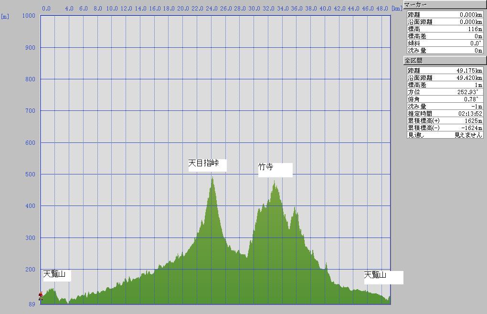Click the 見通し row showing 見えません

(x=444, y=135)
